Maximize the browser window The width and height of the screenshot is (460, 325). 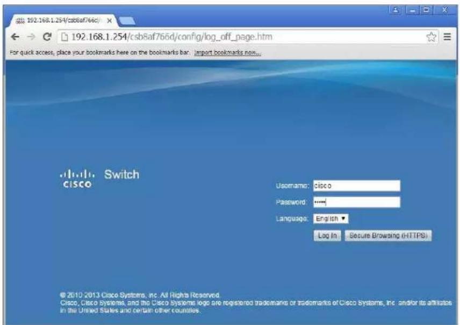pyautogui.click(x=426, y=10)
